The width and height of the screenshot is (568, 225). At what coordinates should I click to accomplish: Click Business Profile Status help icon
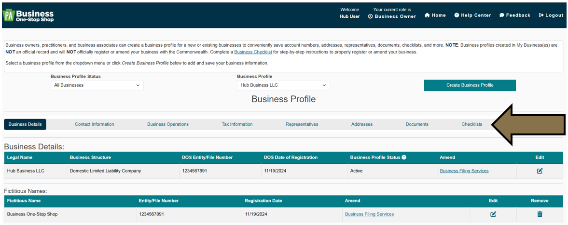[x=404, y=158]
